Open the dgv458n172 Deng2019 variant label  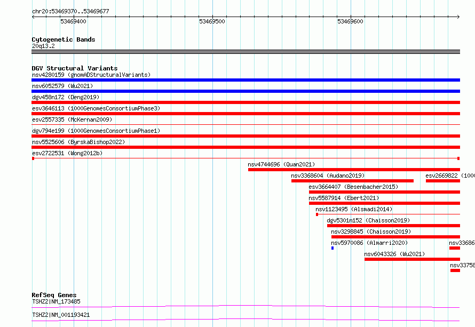[x=66, y=97]
